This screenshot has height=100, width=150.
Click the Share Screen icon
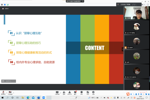[x=57, y=93]
